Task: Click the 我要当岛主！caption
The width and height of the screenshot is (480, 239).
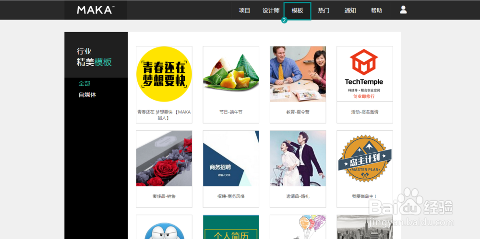Action: [x=365, y=196]
